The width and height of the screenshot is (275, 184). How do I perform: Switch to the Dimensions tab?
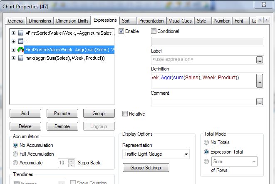click(x=40, y=21)
